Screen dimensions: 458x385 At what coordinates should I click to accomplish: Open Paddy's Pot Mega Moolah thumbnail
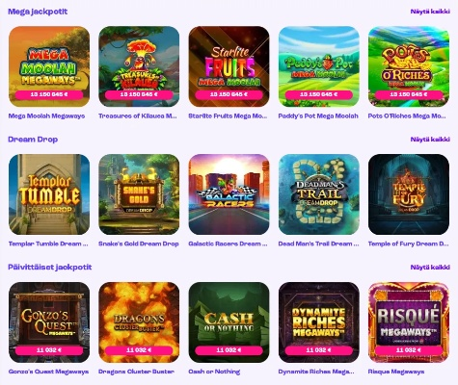319,66
